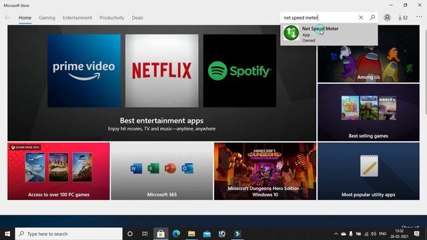Click the Excel icon in Microsoft 365 tile
This screenshot has height=240, width=427.
pos(153,169)
